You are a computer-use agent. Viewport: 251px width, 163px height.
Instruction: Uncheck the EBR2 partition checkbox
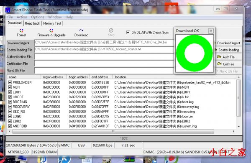tap(10, 121)
